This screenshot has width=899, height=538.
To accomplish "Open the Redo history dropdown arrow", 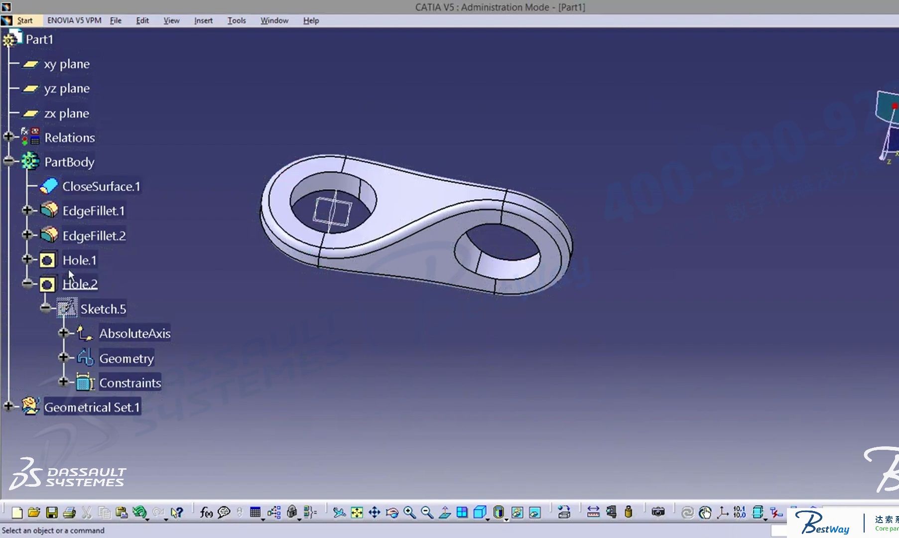I will [166, 520].
